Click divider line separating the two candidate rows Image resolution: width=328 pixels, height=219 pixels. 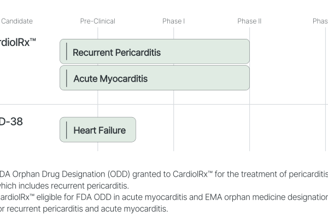pos(164,104)
